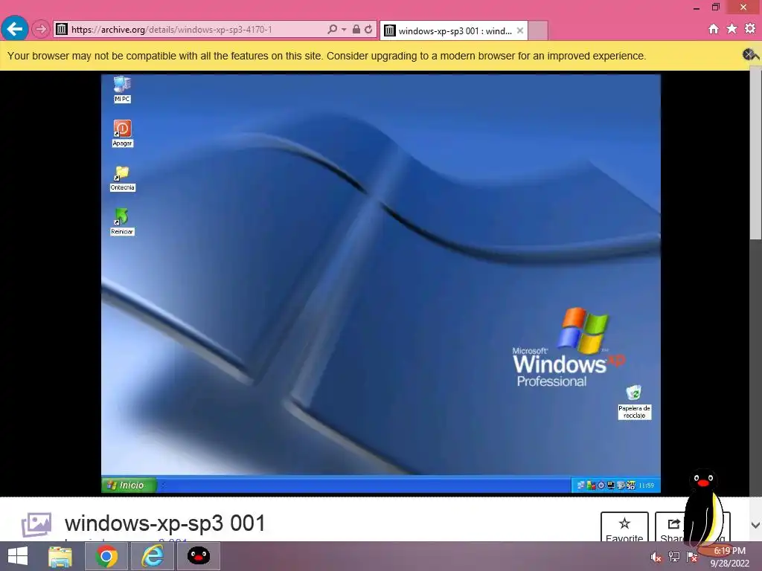This screenshot has height=571, width=762.
Task: Click the image media-type icon beside the title
Action: (x=36, y=524)
